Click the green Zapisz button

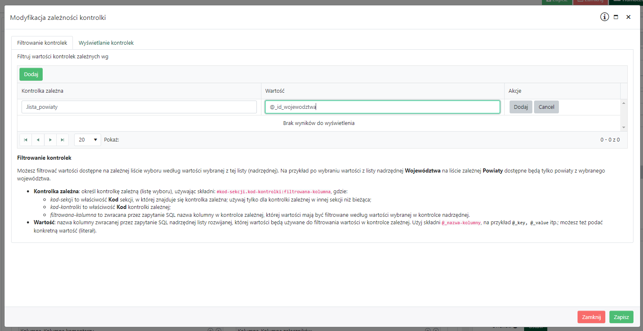coord(621,317)
